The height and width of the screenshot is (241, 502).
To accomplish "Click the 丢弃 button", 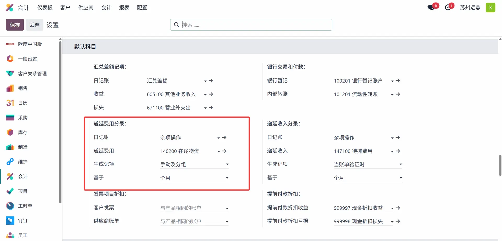I will coord(34,25).
